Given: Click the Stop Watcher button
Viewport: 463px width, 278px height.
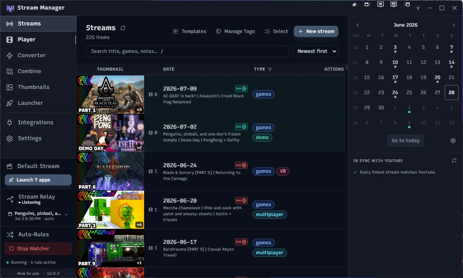Looking at the screenshot, I should click(x=38, y=249).
